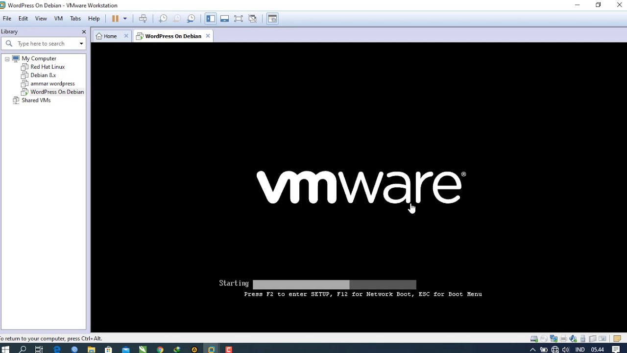Open the View menu

click(x=41, y=19)
